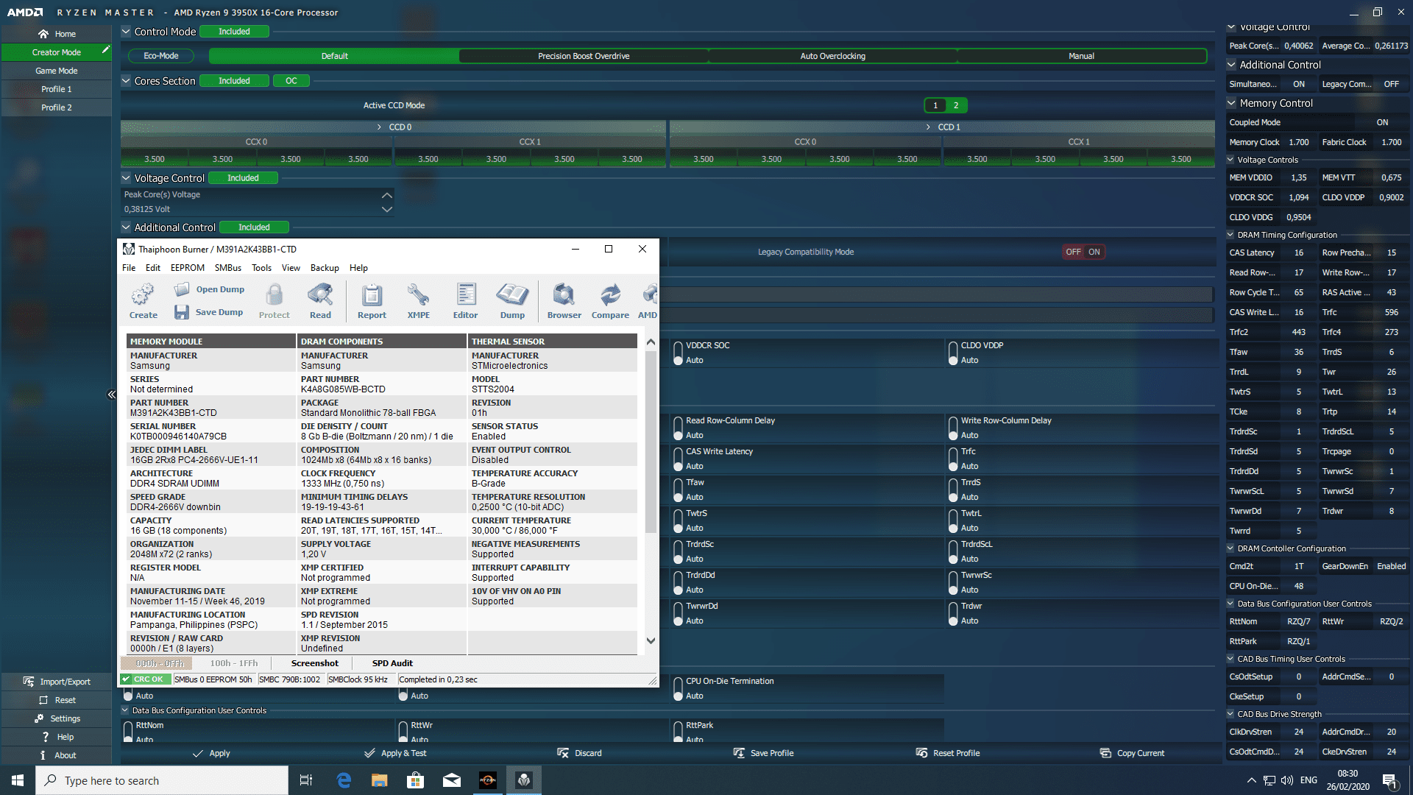
Task: Increase Peak Core(s) Voltage with up arrow
Action: pyautogui.click(x=386, y=195)
